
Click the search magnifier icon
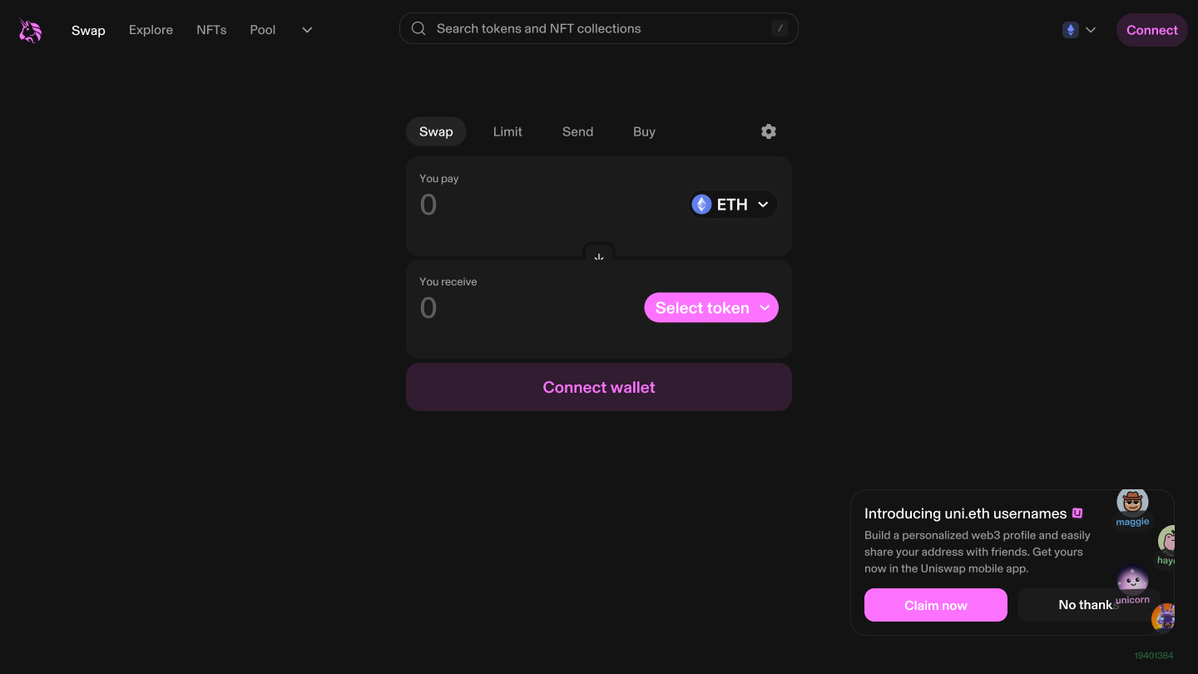pyautogui.click(x=419, y=28)
